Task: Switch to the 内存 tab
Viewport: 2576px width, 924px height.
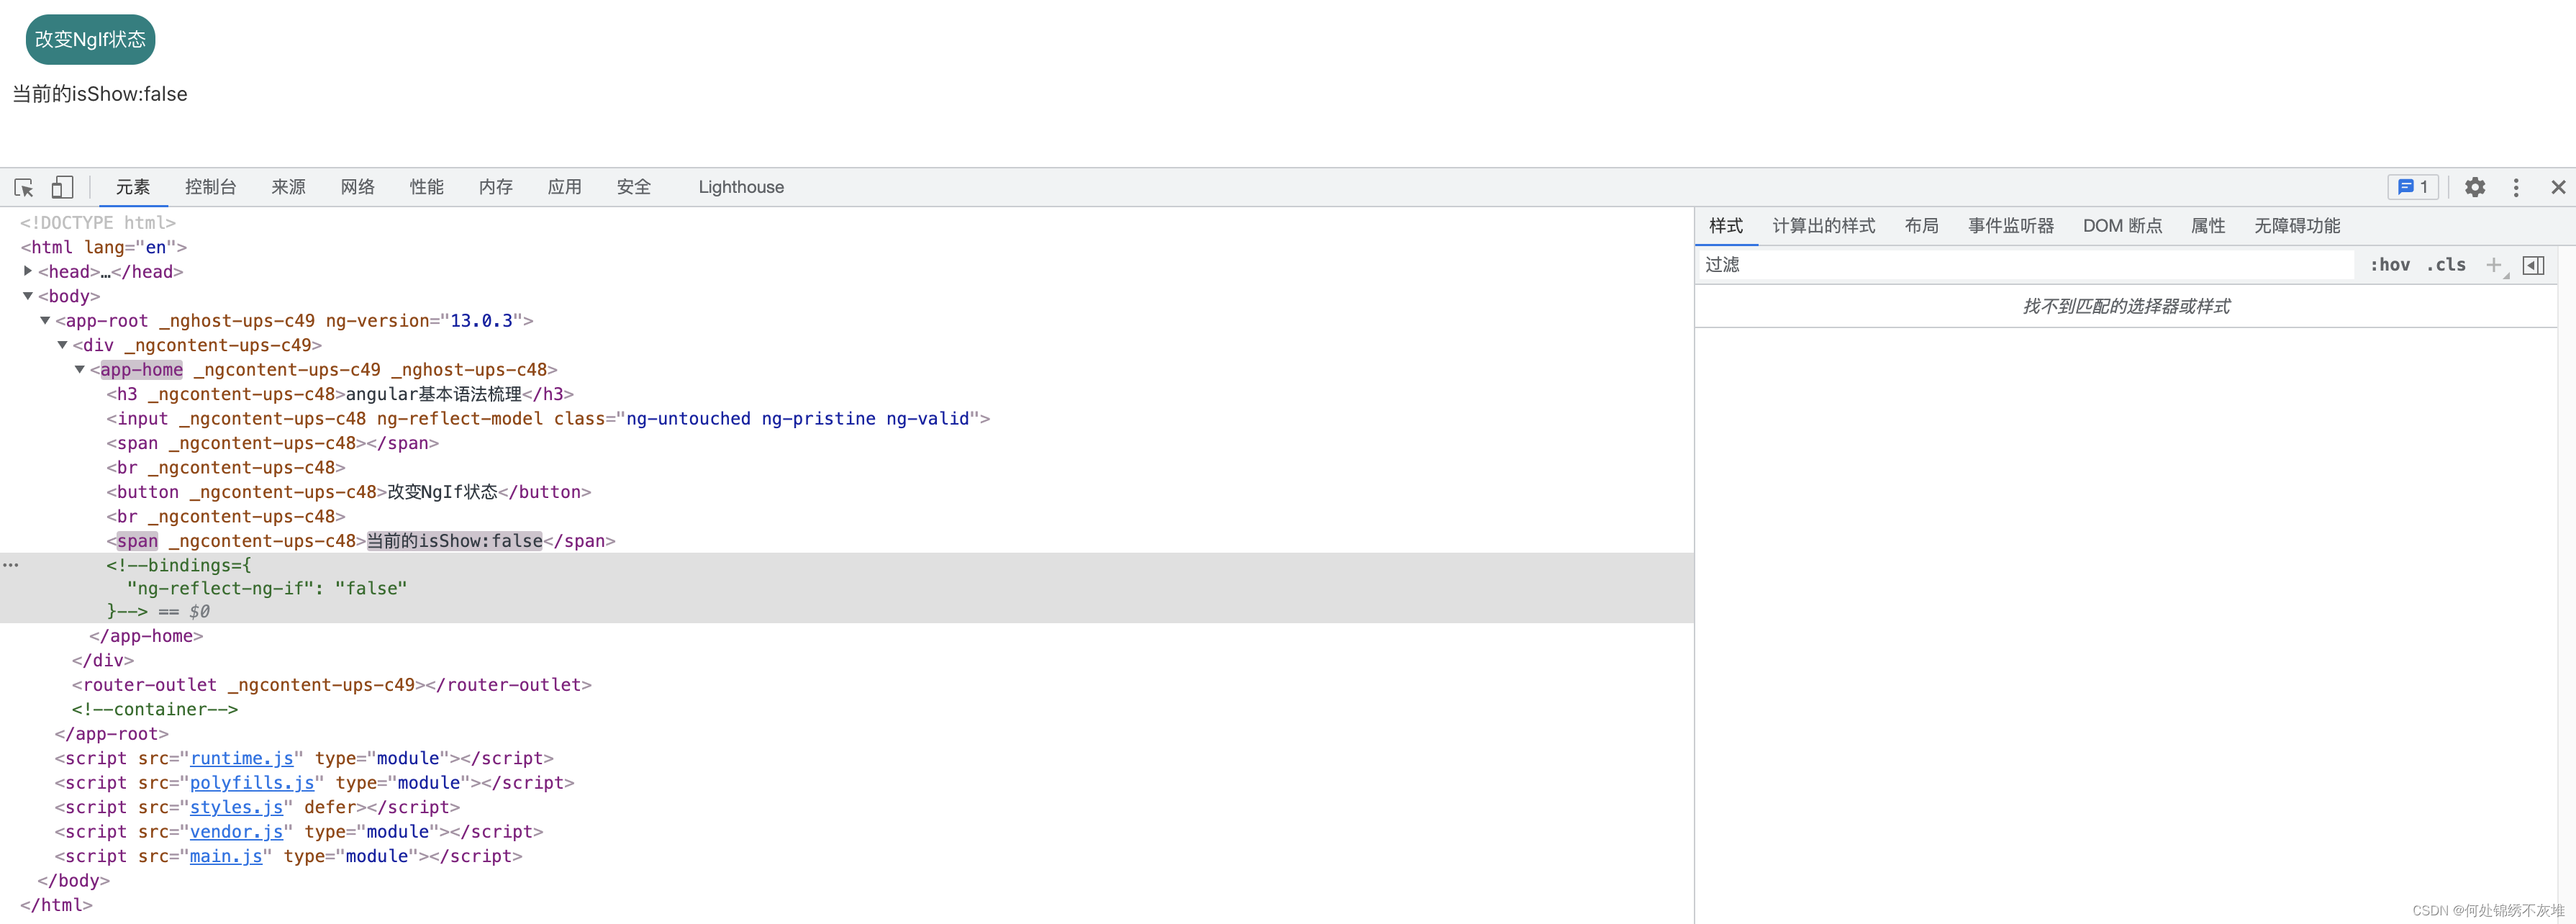Action: (496, 187)
